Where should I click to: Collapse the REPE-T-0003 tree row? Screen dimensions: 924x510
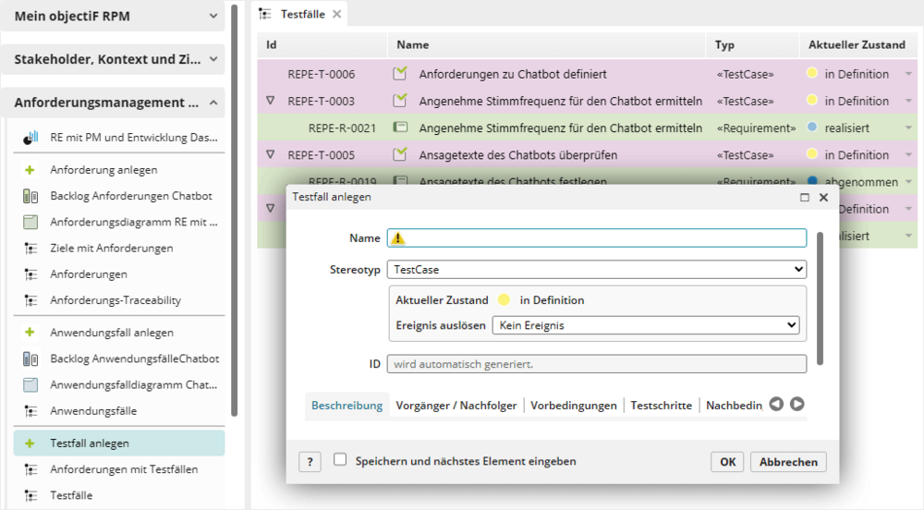(x=271, y=101)
